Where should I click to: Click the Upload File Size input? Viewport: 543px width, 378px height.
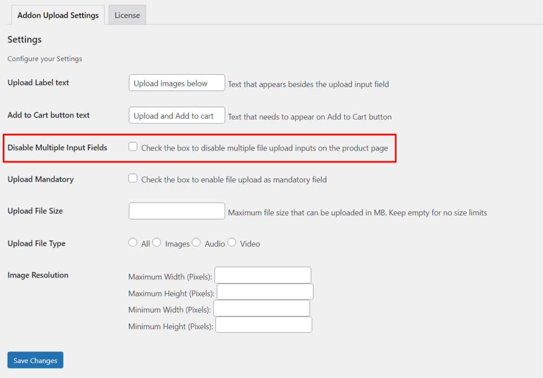tap(177, 211)
